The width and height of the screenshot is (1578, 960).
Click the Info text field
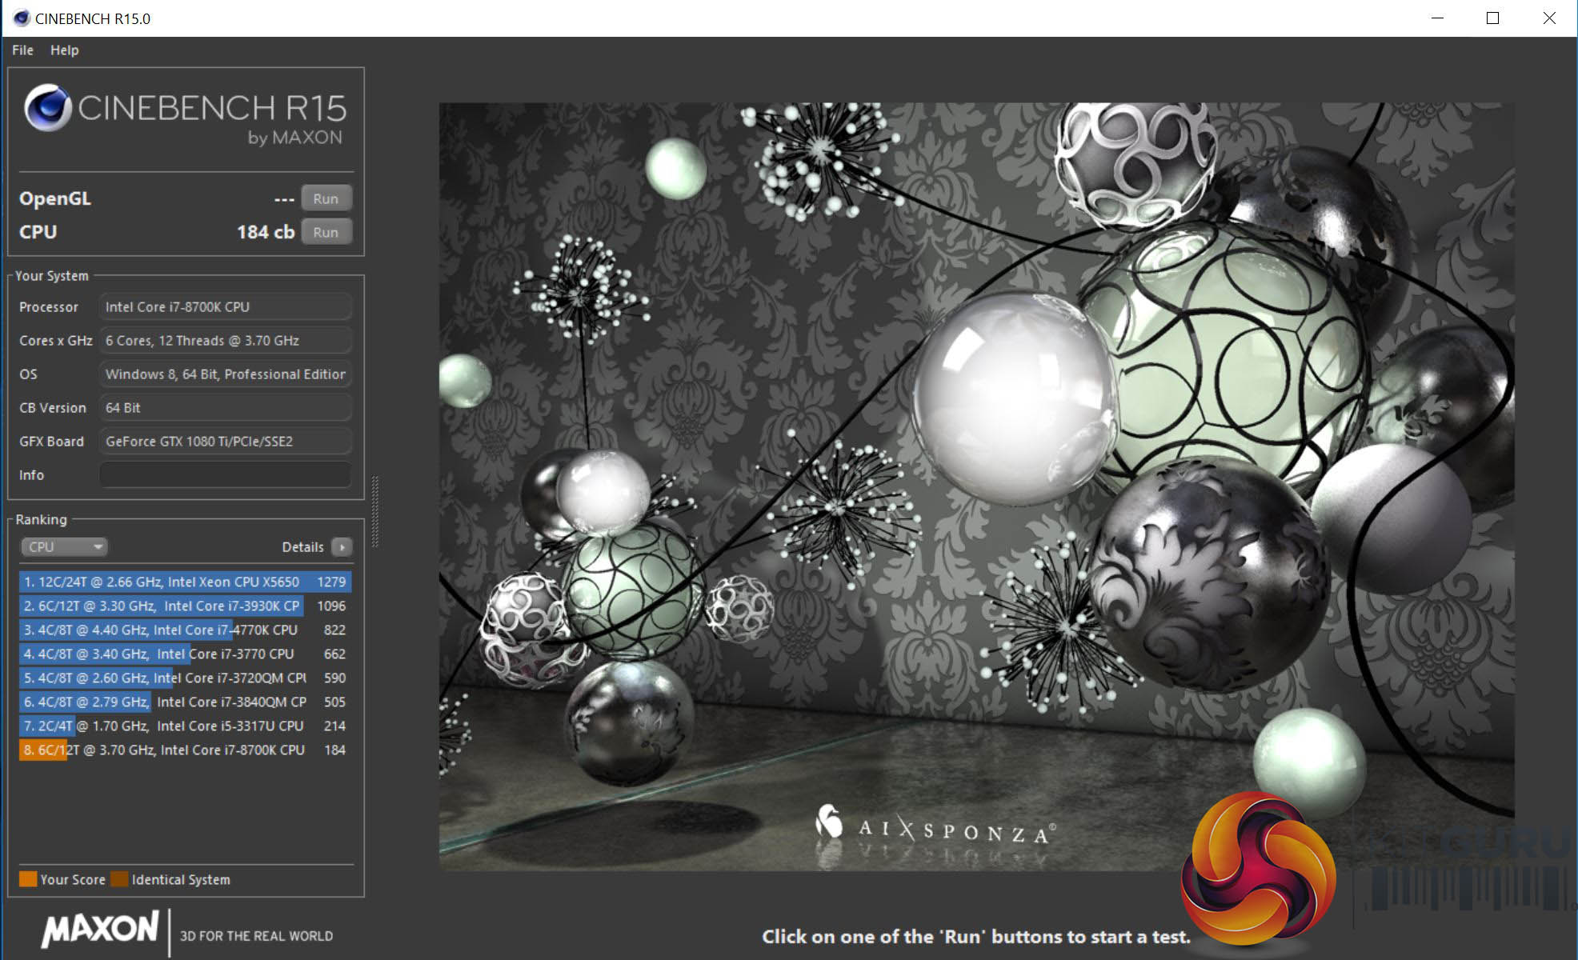click(x=225, y=475)
